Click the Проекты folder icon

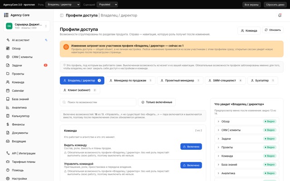pos(8,74)
